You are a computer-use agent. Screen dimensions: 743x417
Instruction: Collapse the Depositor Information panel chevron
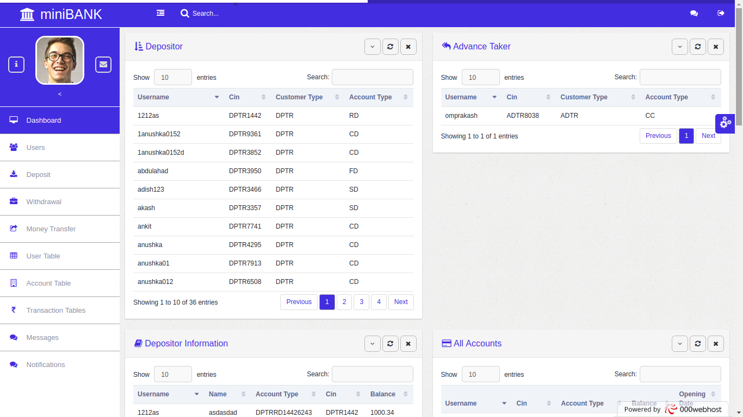click(x=373, y=344)
